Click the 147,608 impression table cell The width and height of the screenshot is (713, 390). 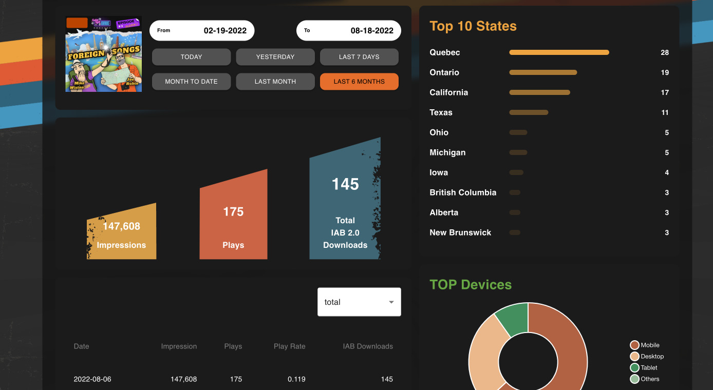click(x=184, y=379)
